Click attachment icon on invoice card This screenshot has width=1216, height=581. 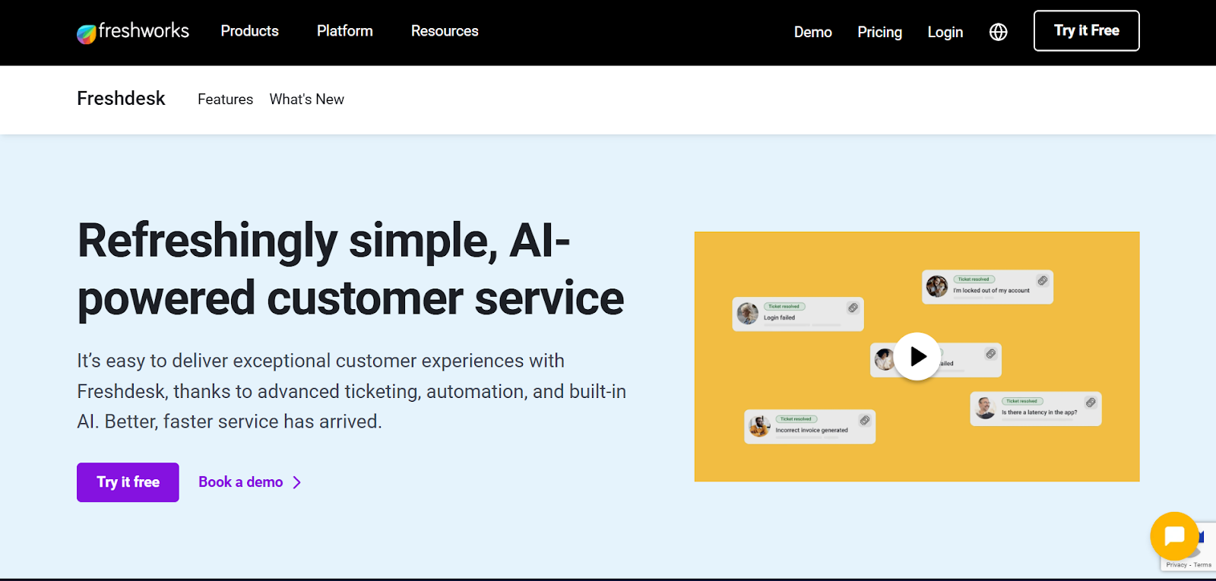[x=865, y=420]
